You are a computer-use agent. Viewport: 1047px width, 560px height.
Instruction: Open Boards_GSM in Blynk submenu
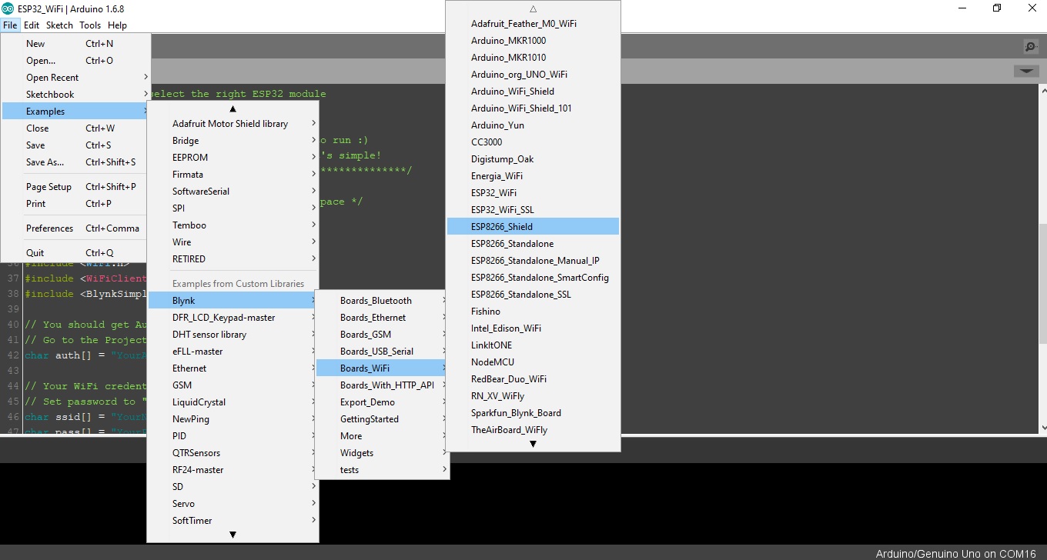click(382, 335)
